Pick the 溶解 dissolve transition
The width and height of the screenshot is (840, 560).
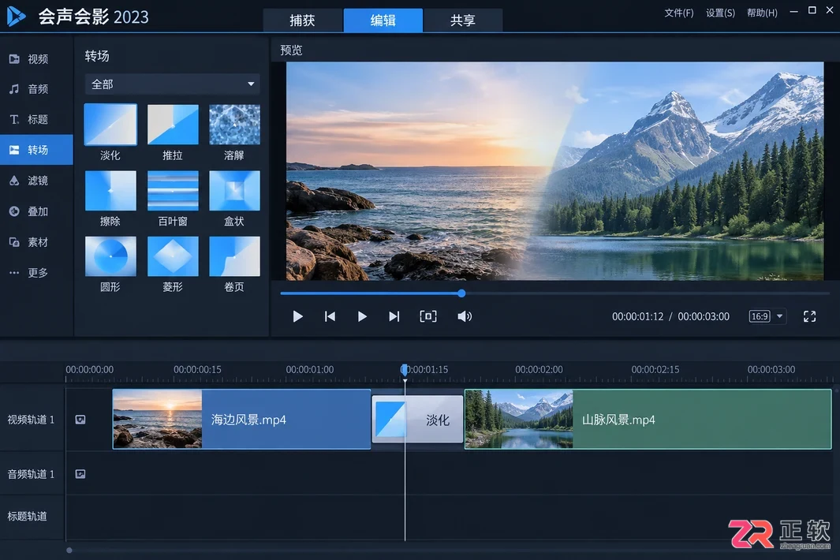click(234, 125)
